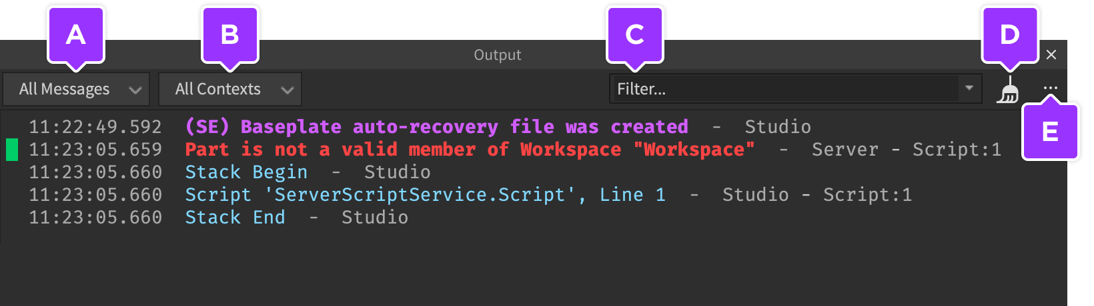
Task: Expand the Filter history dropdown arrow
Action: [969, 88]
